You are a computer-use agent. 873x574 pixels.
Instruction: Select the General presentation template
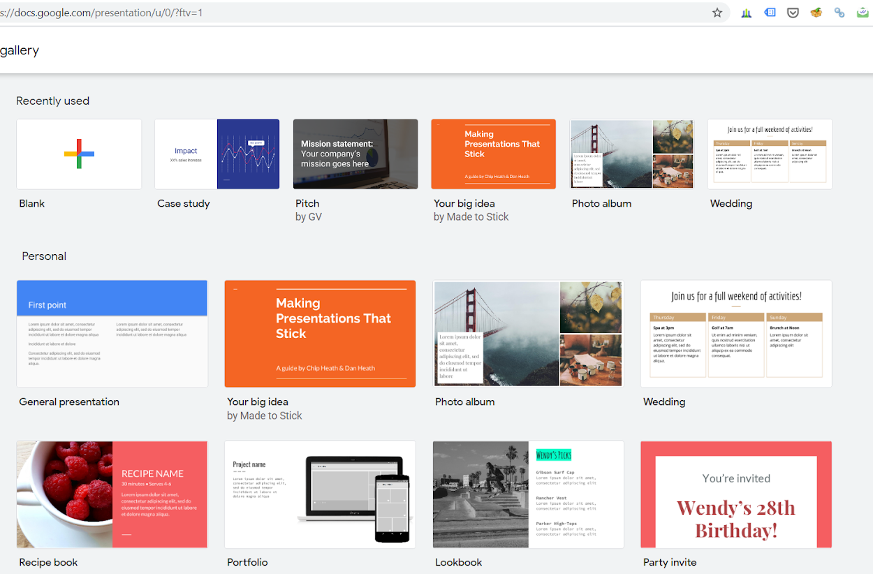112,333
